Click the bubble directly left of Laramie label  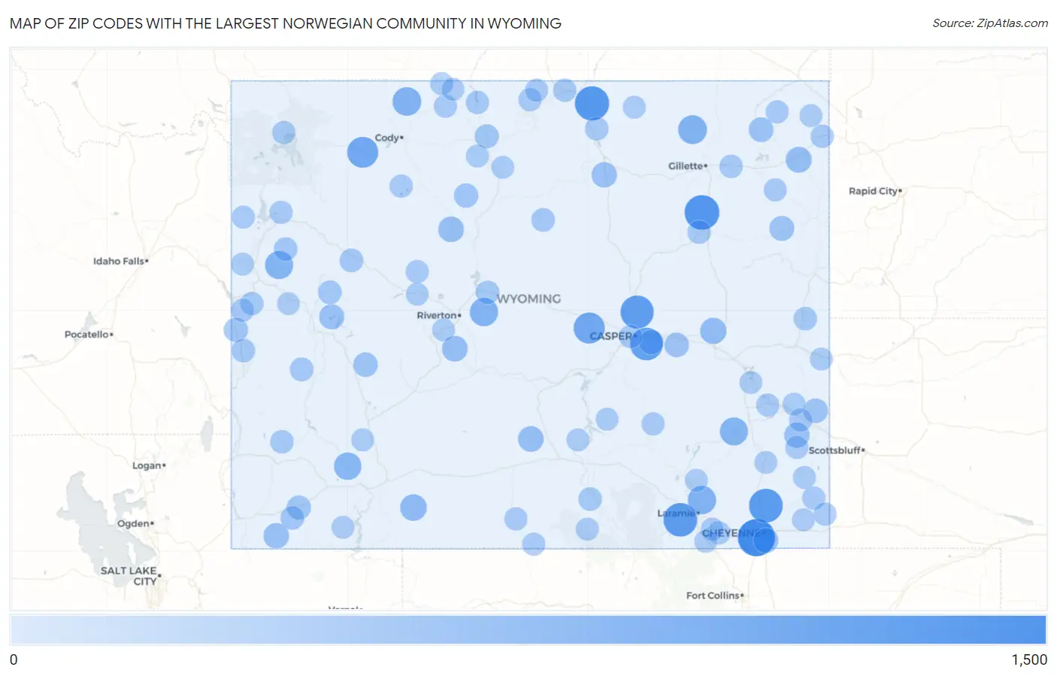click(680, 520)
